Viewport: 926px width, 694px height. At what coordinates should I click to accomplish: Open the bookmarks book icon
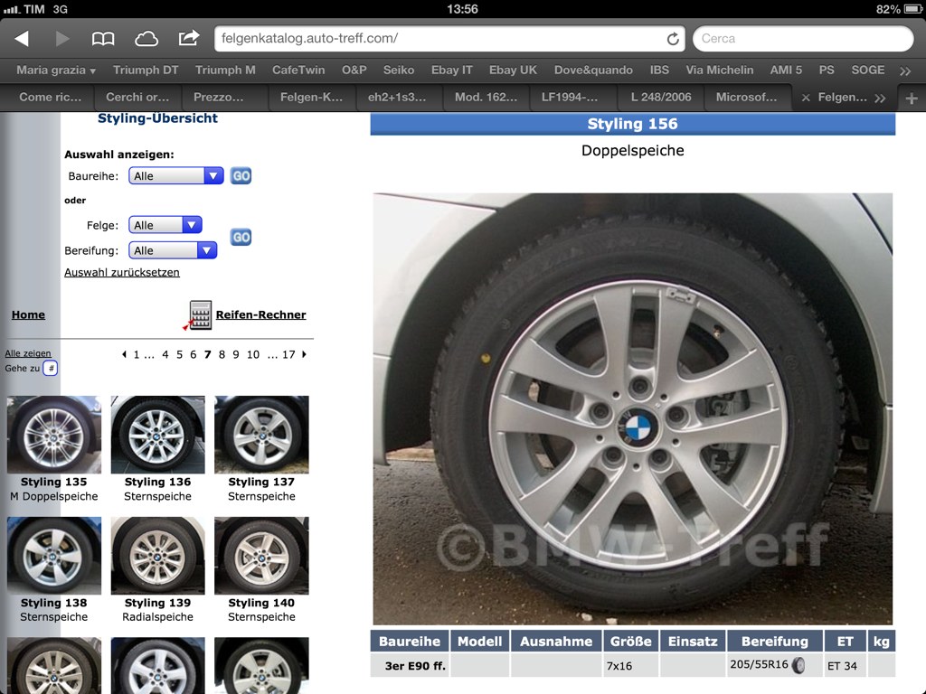point(103,39)
